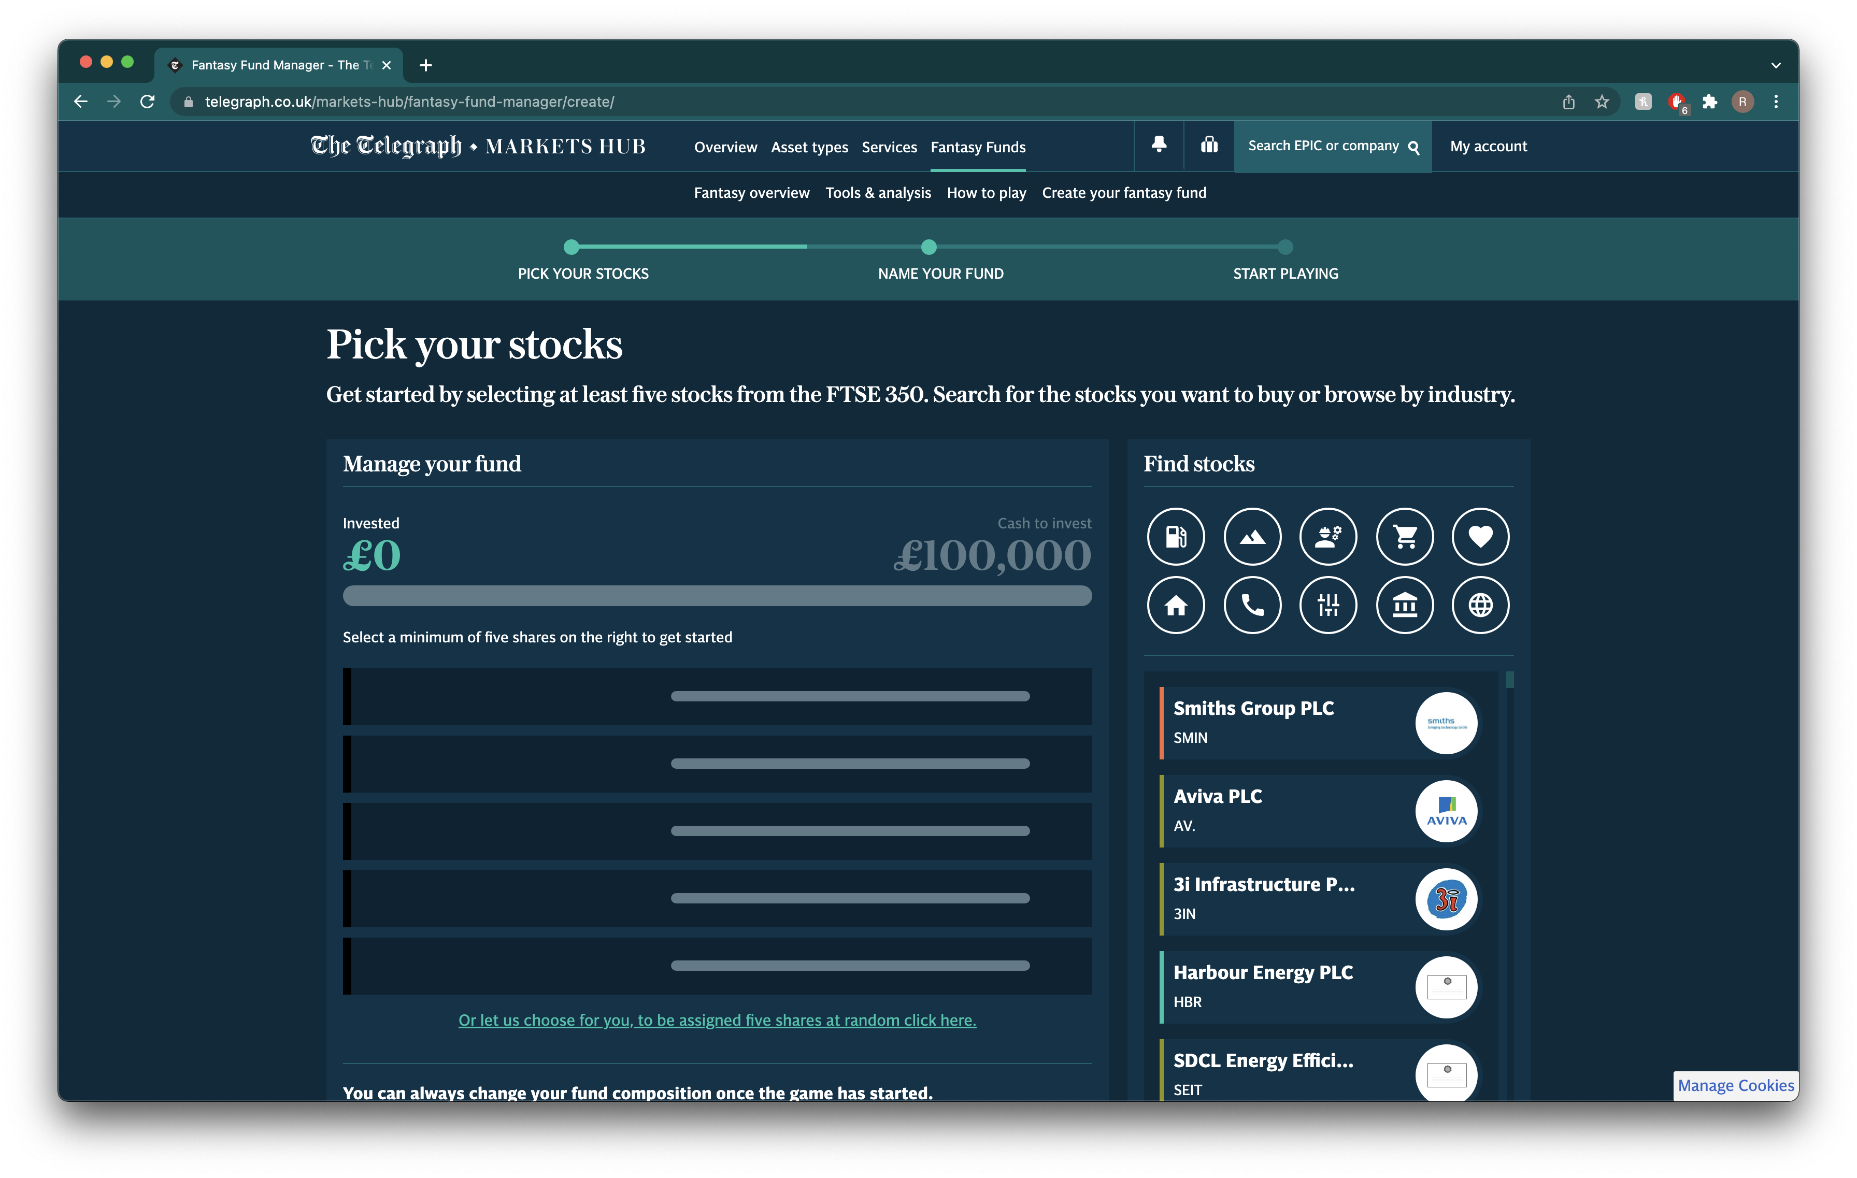
Task: Click the search magnifier icon
Action: point(1413,147)
